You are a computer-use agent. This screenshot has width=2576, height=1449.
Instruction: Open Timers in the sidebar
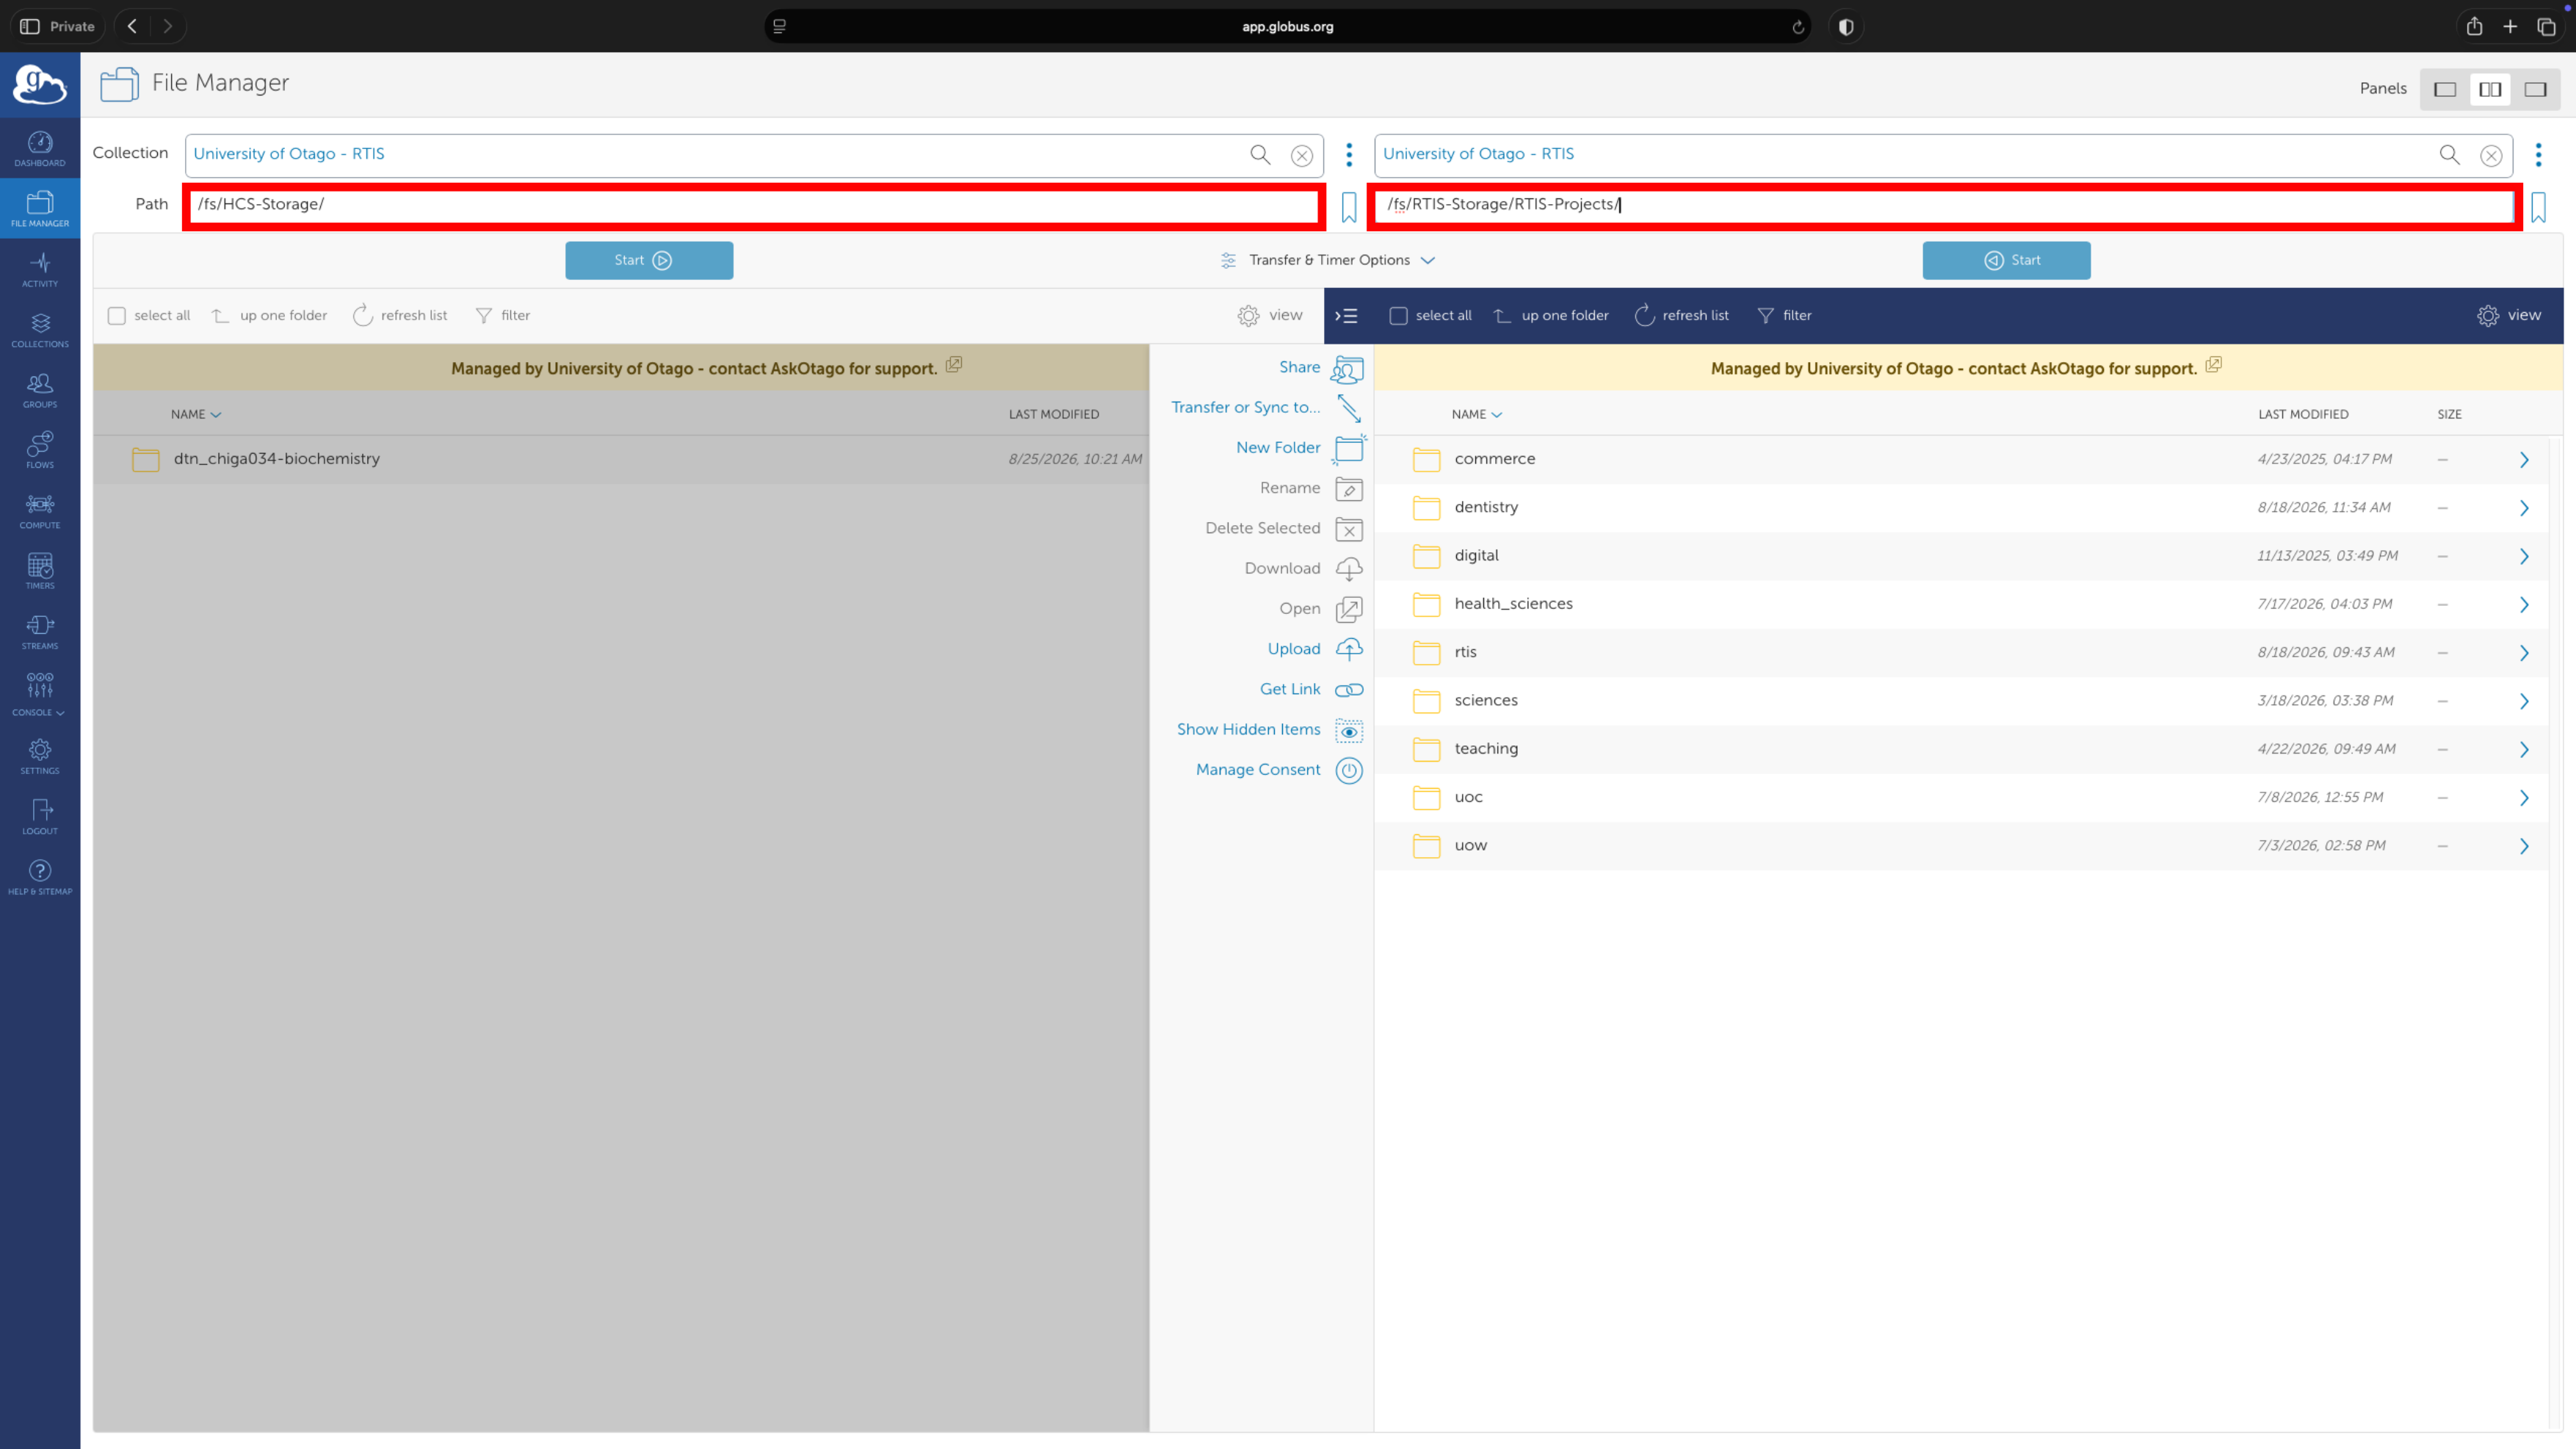point(40,571)
